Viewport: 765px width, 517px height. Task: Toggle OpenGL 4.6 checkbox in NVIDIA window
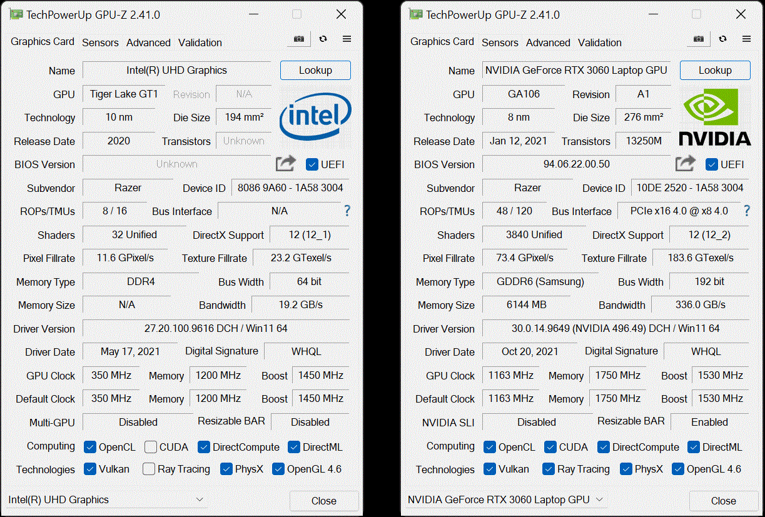point(678,469)
